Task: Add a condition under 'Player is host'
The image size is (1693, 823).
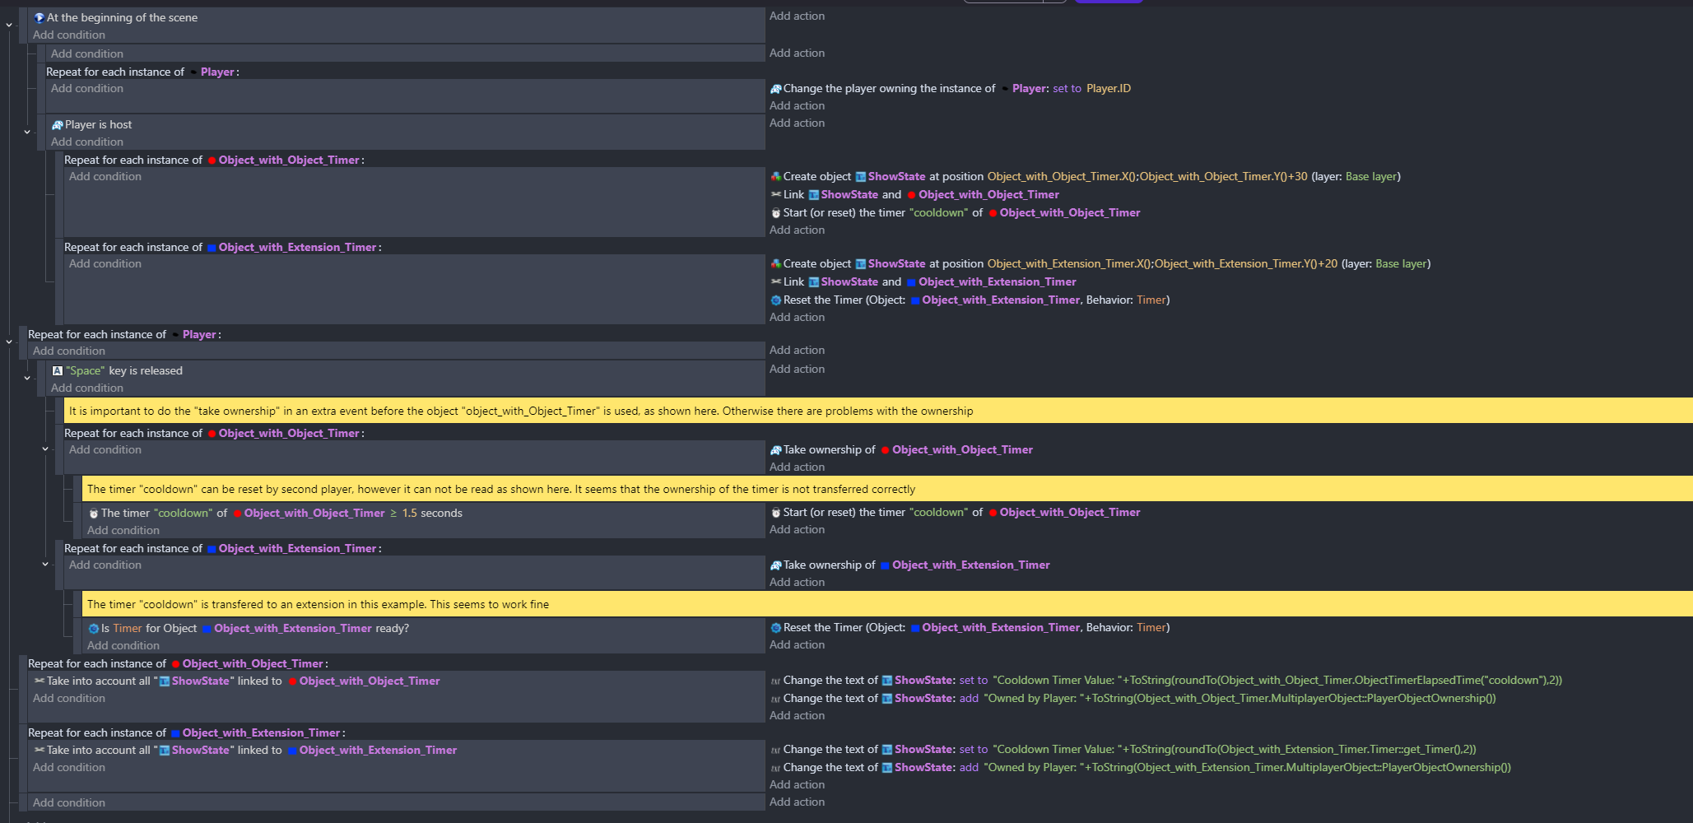Action: point(87,142)
